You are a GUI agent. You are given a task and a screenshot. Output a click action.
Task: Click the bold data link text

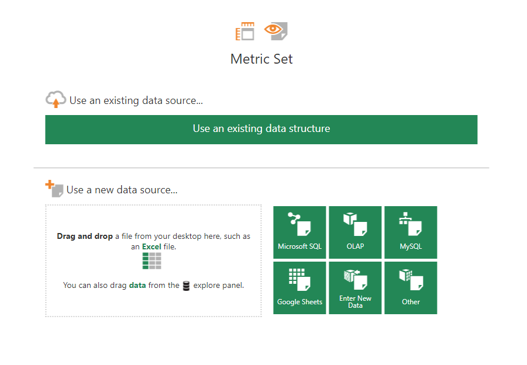(x=137, y=285)
